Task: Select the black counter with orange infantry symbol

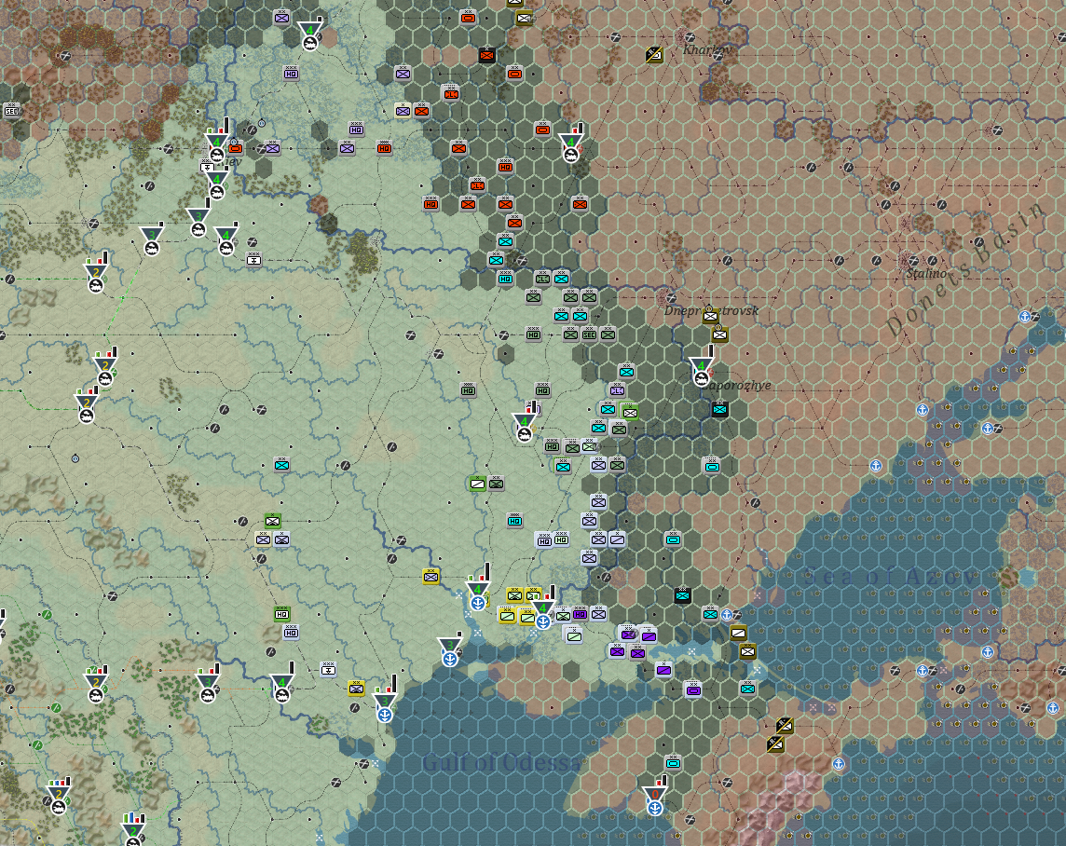Action: point(486,55)
